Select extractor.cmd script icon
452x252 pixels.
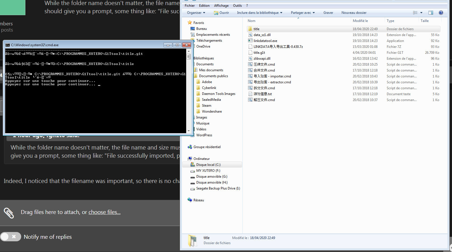click(250, 82)
